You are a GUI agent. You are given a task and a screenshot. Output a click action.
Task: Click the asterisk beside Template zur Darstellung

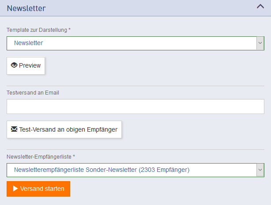click(70, 30)
